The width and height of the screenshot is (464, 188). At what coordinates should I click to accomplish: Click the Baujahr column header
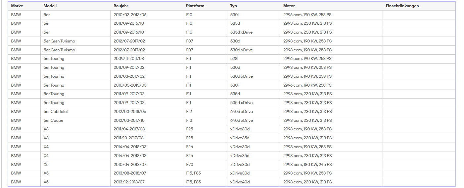[x=147, y=6]
